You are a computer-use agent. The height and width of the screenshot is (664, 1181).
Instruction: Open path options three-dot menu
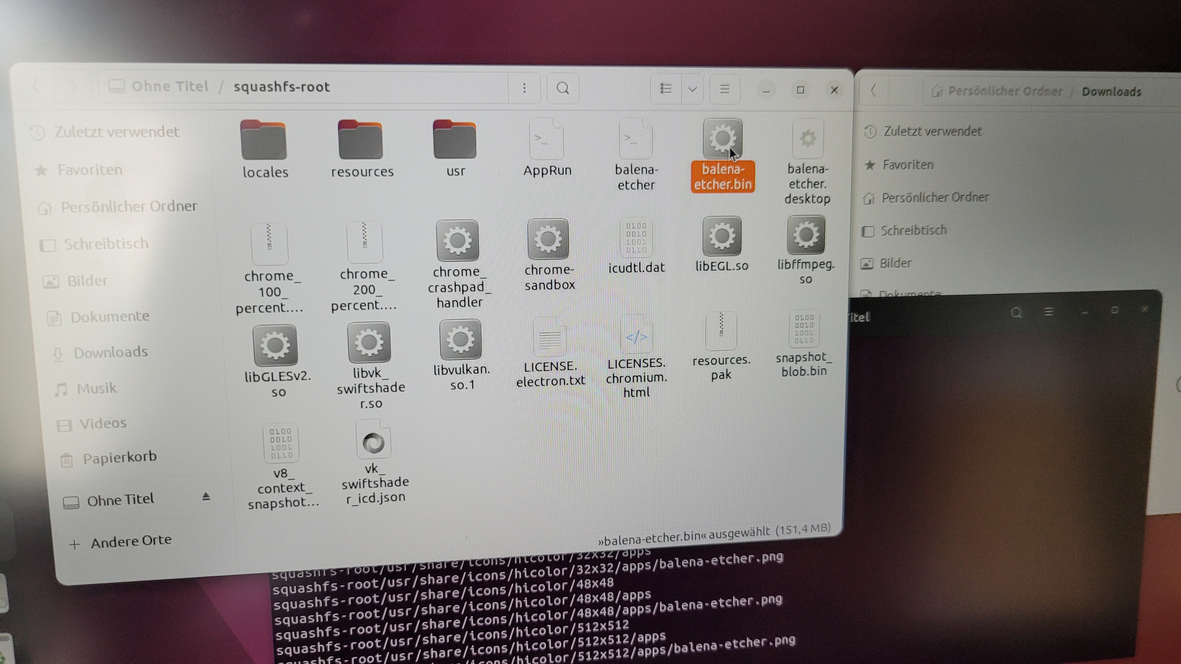524,88
